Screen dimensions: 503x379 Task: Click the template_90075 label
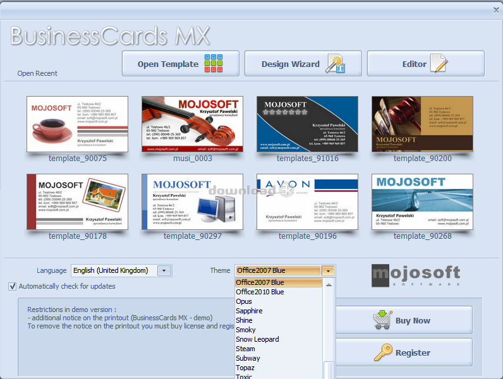click(78, 159)
